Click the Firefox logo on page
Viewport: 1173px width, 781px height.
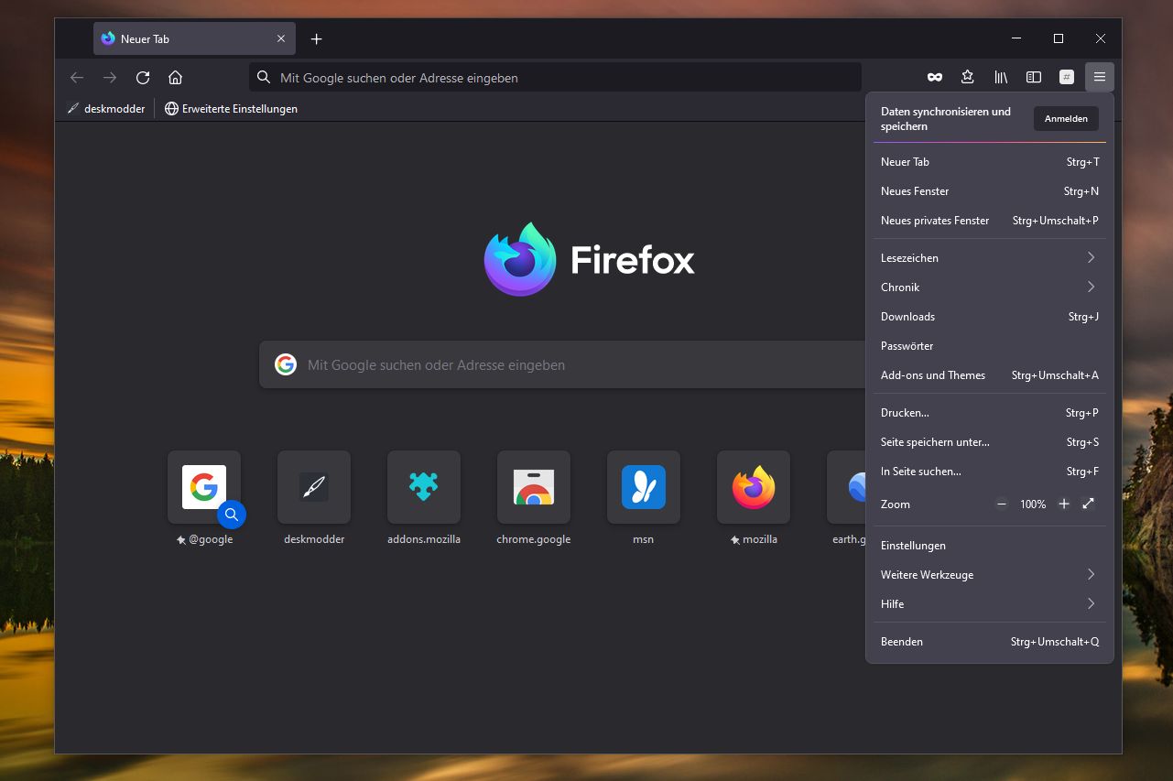tap(520, 259)
